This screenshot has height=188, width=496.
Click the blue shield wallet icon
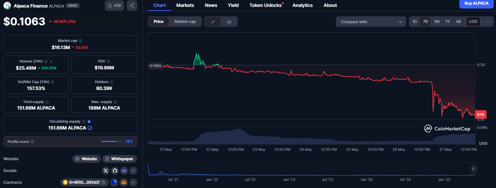coord(114,182)
